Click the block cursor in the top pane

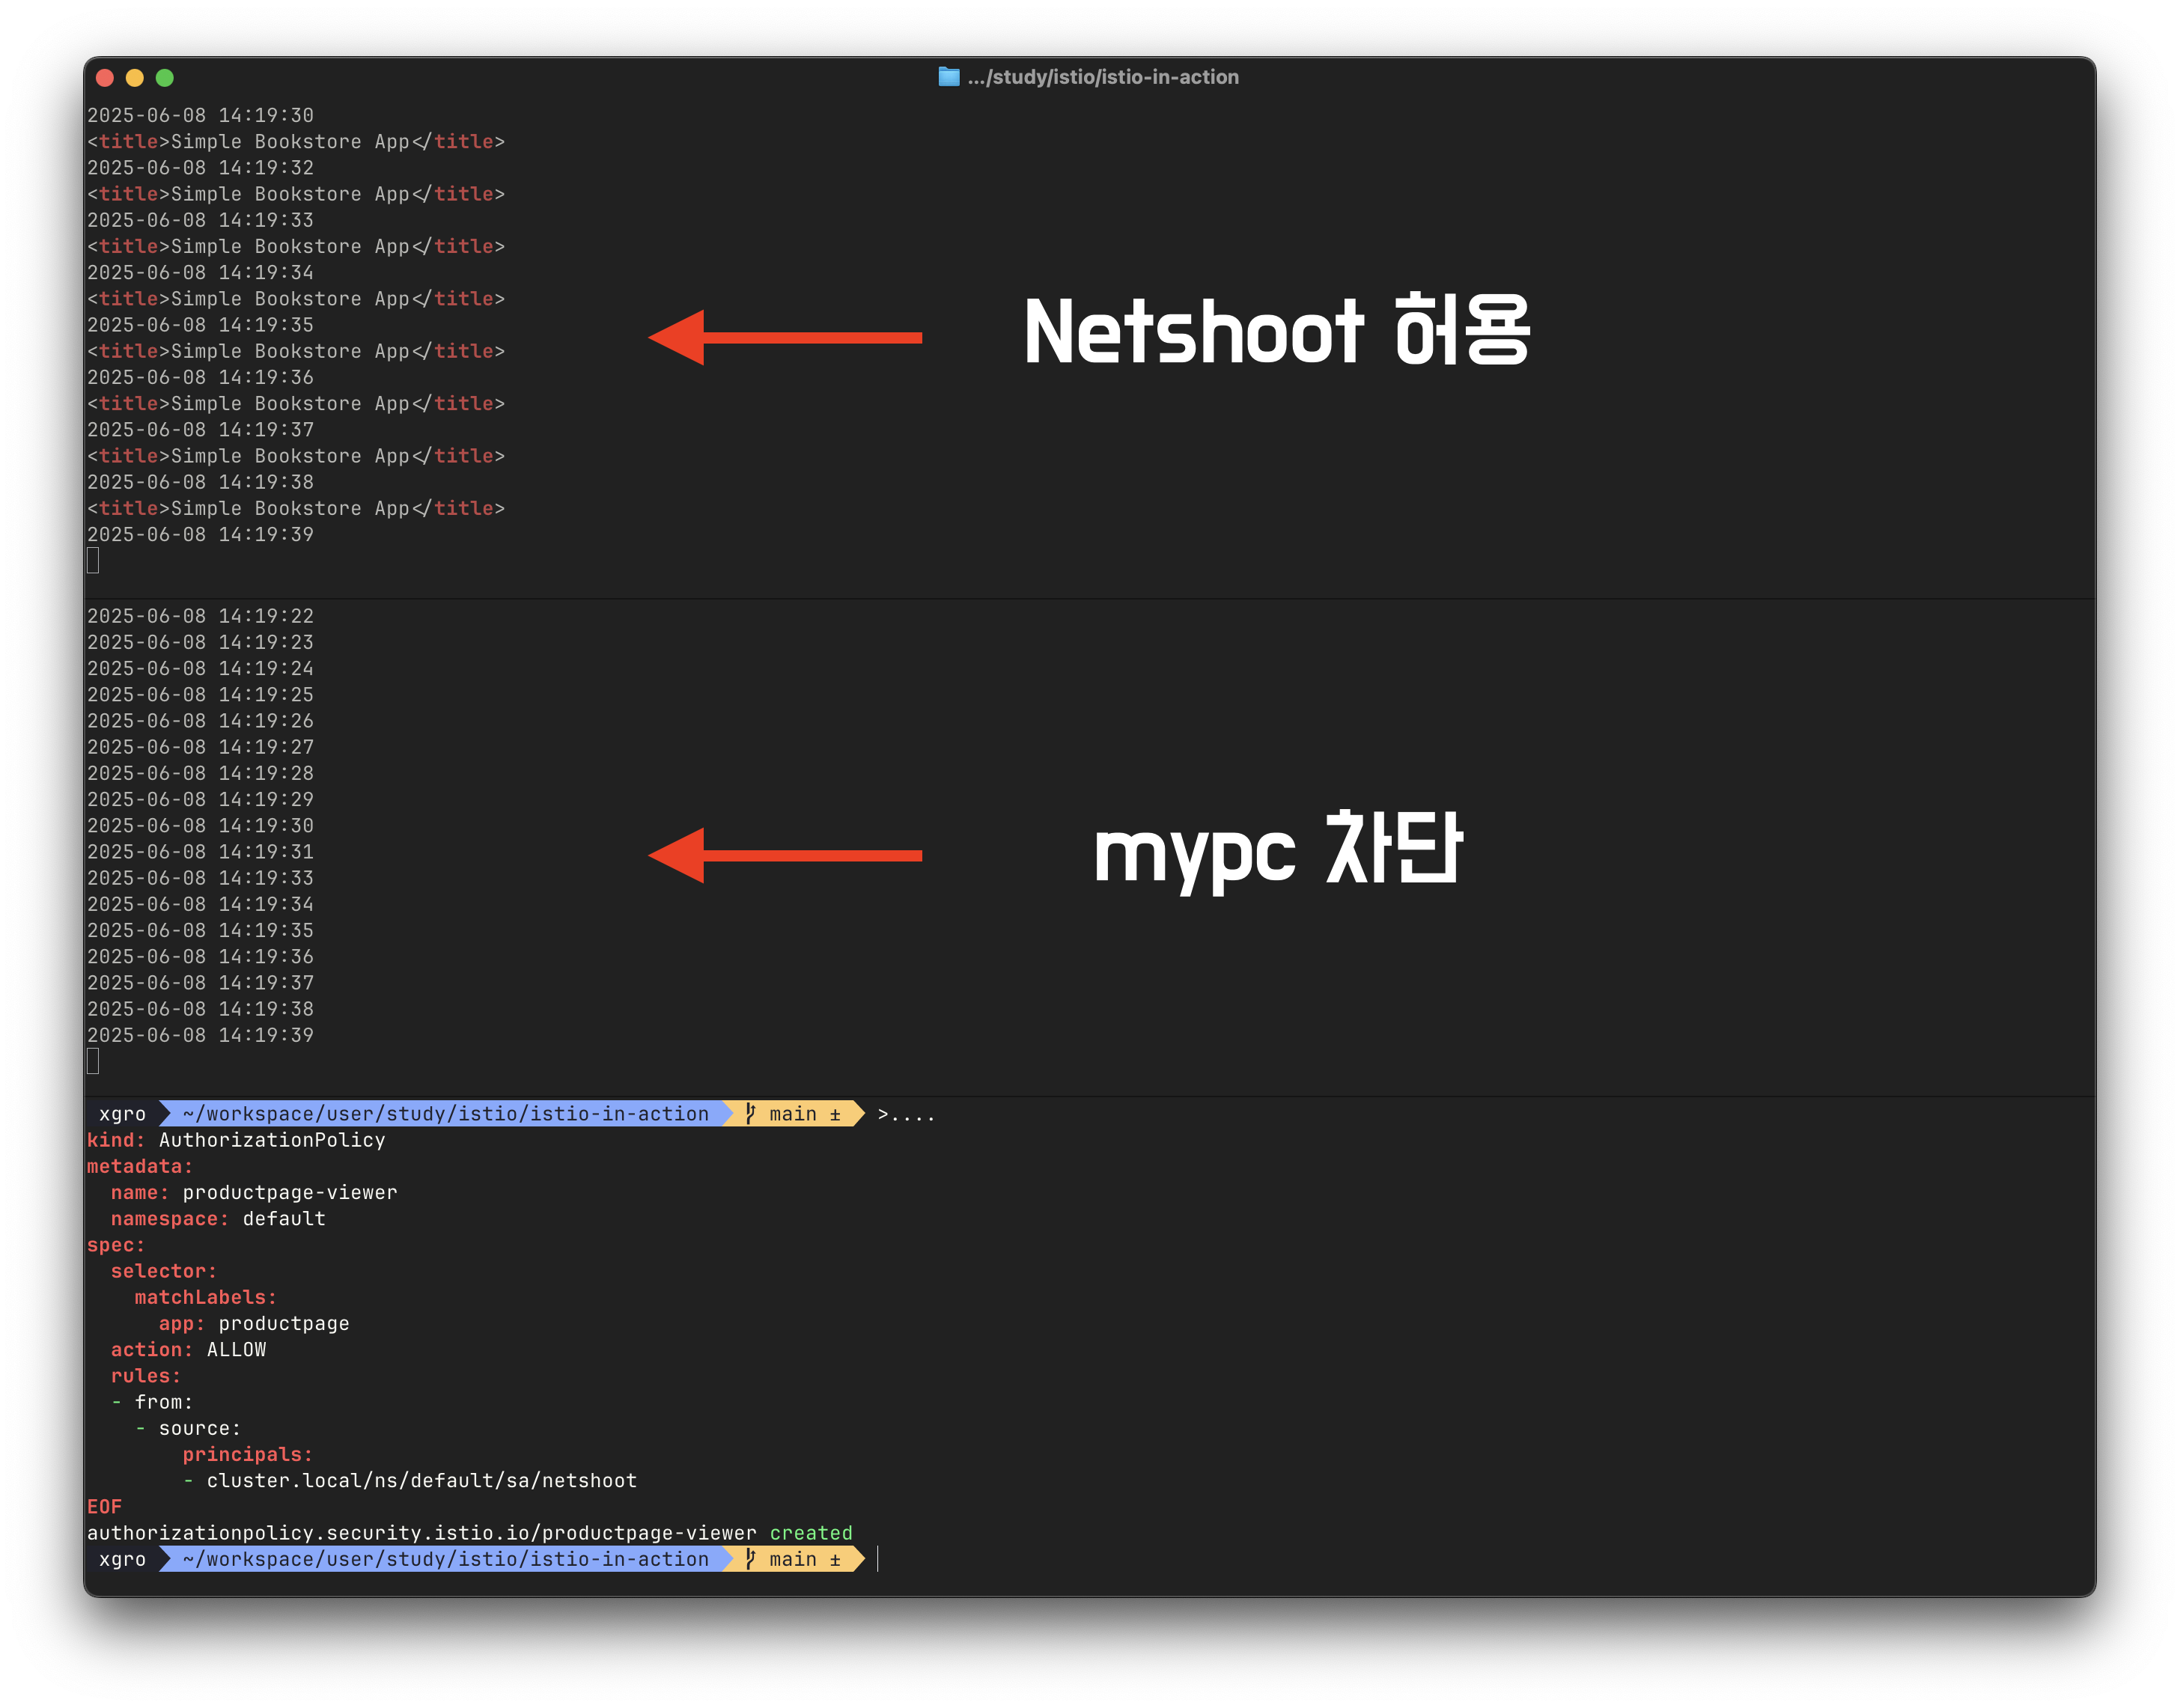pyautogui.click(x=93, y=561)
